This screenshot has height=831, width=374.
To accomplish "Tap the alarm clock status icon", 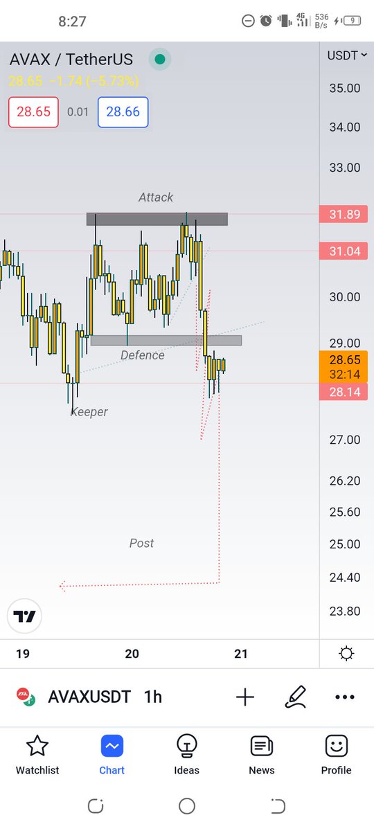I will pos(266,21).
